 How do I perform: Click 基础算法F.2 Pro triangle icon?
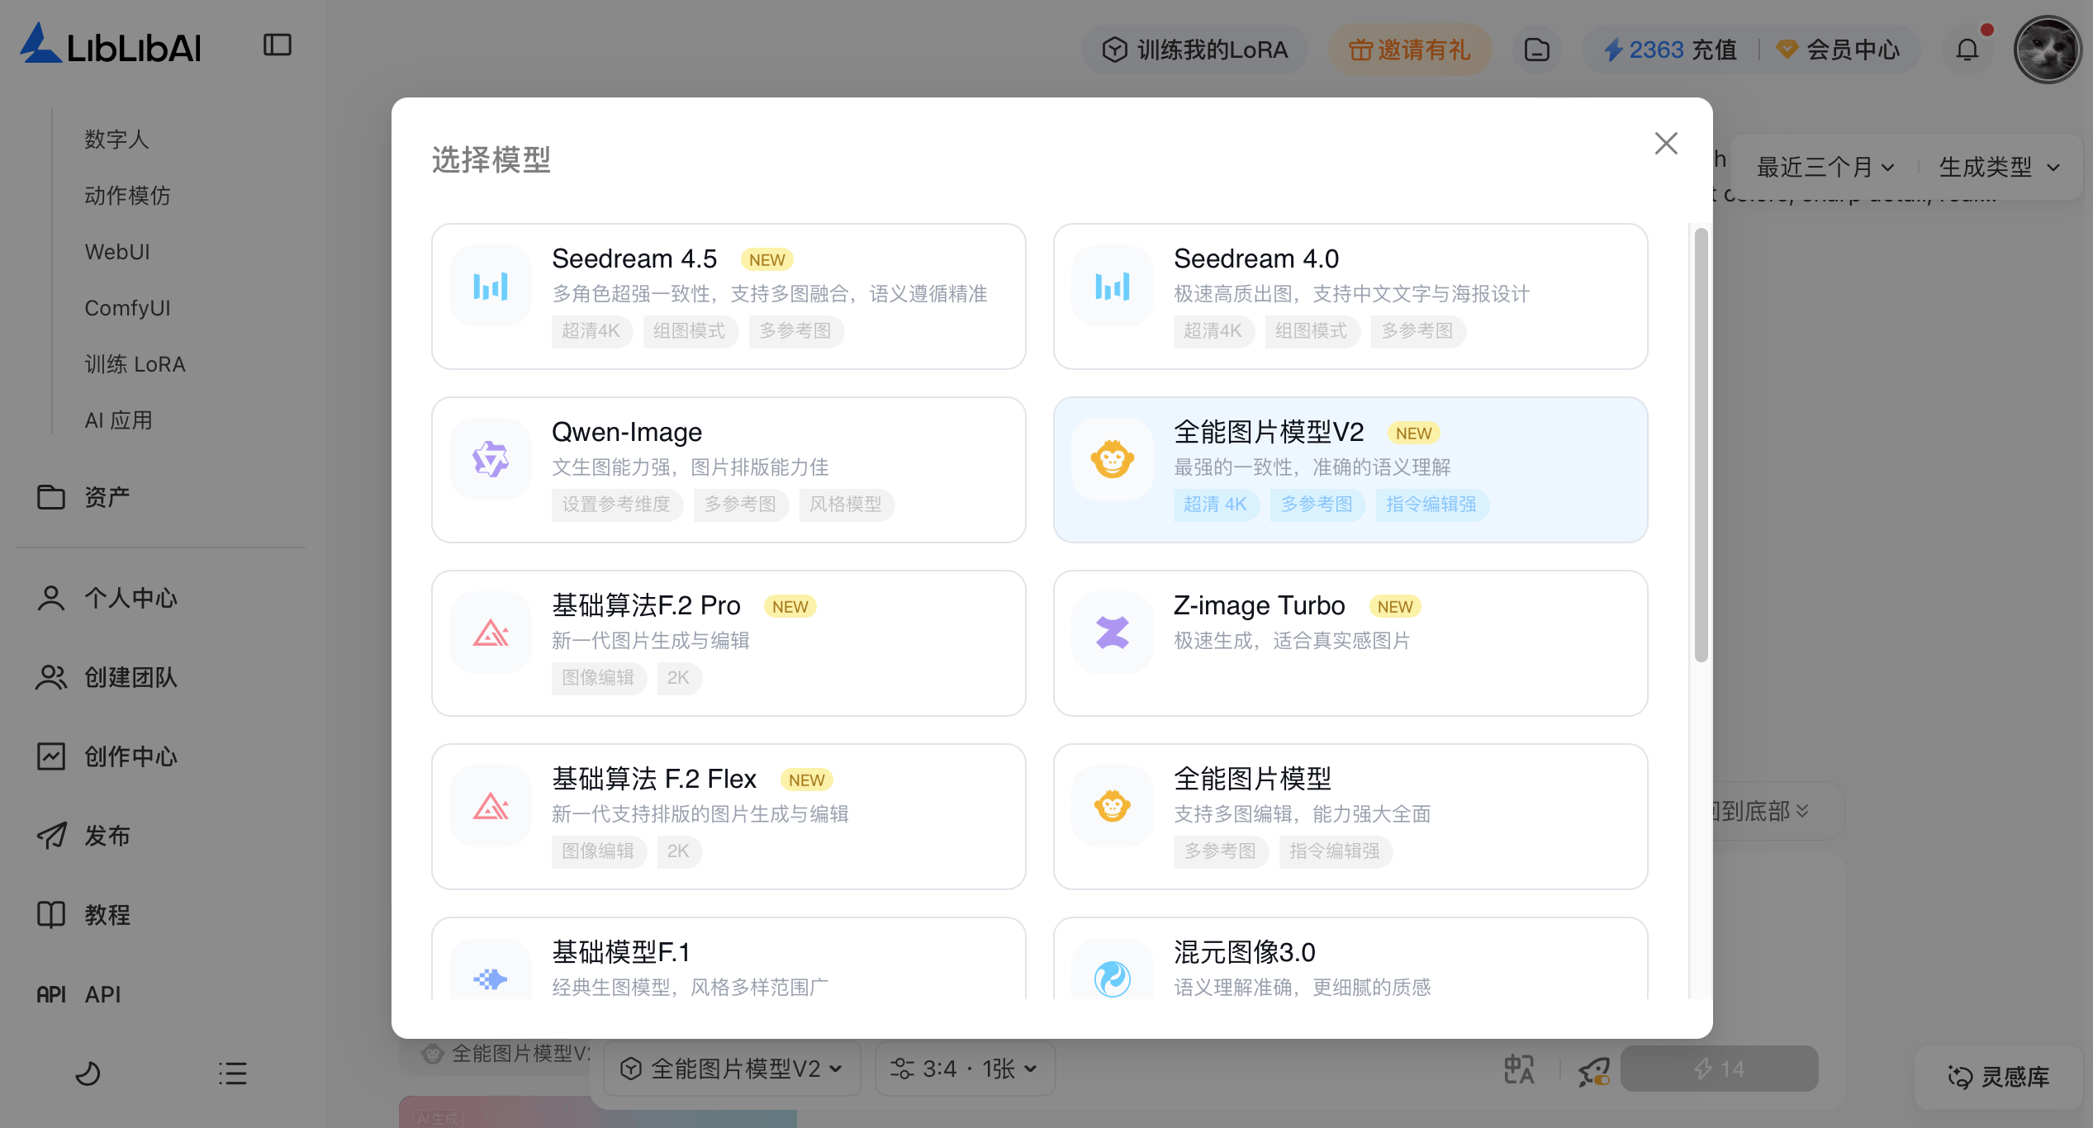coord(491,633)
